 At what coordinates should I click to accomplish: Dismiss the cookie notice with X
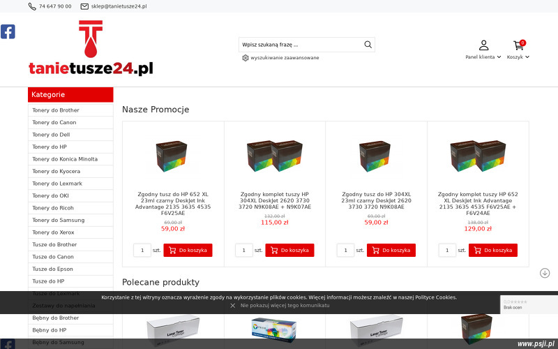[233, 306]
